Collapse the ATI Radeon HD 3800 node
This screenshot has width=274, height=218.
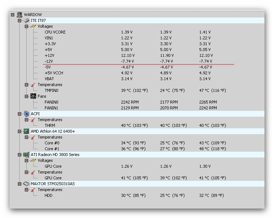[x=20, y=155]
